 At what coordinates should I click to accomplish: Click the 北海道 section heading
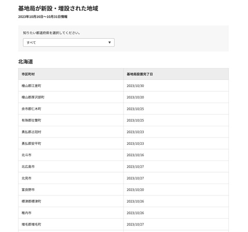coord(25,61)
